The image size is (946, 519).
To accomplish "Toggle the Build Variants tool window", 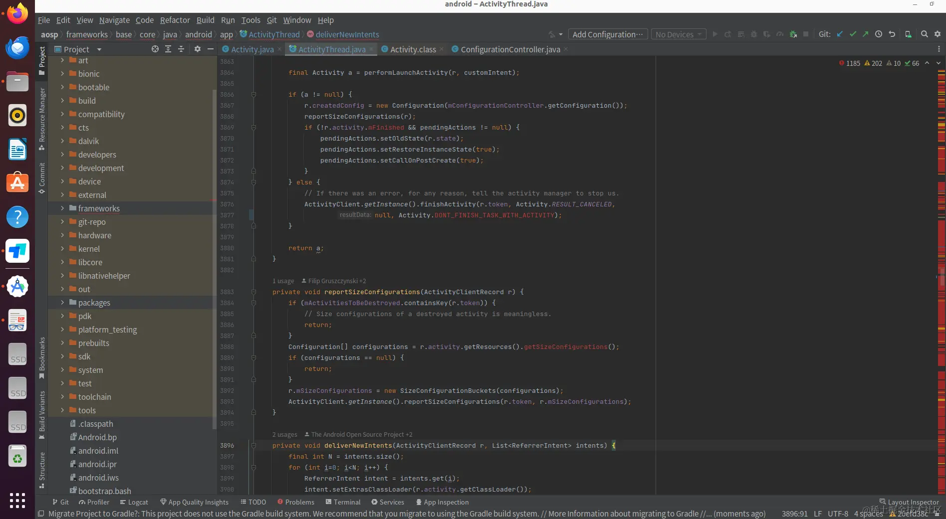I will 42,415.
